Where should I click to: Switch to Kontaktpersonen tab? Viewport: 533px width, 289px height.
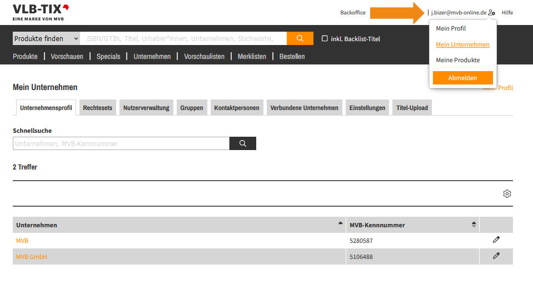point(237,108)
